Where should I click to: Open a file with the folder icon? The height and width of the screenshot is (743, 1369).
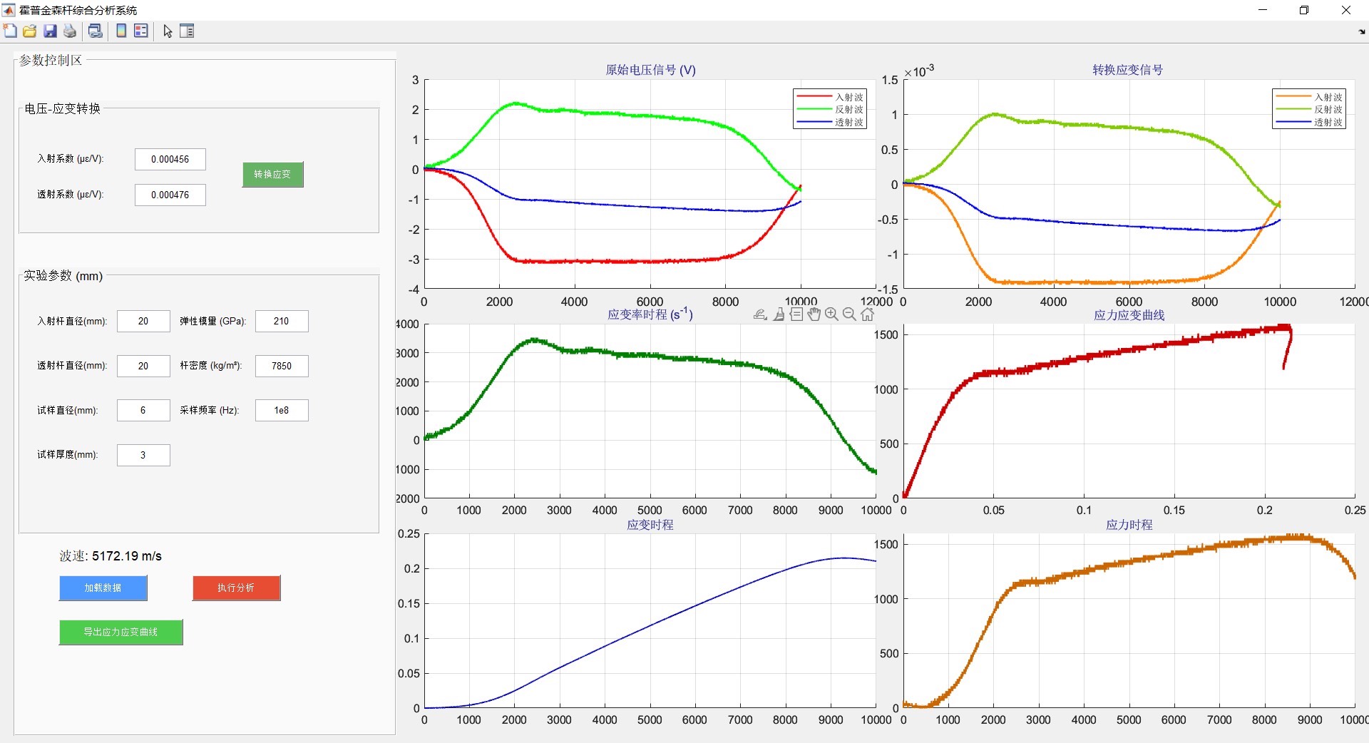click(x=29, y=31)
